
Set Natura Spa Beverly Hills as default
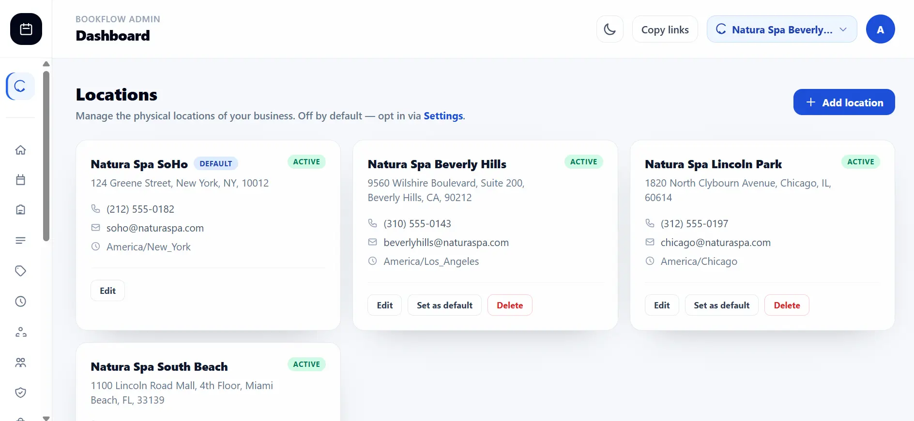444,305
